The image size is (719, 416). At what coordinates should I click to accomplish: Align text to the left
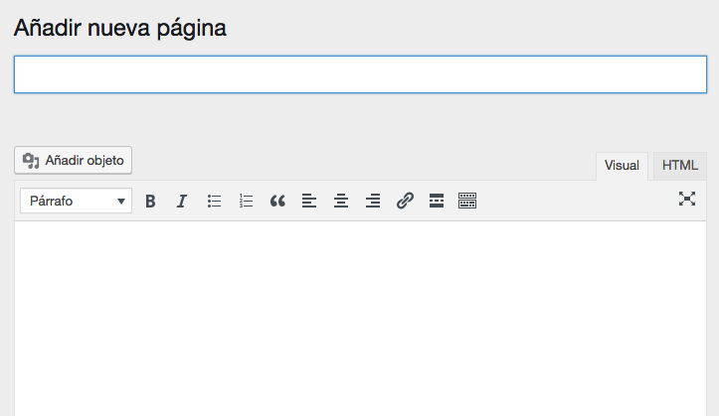point(309,201)
